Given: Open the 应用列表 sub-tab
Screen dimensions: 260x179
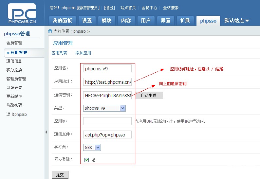Looking at the screenshot, I should coord(59,53).
